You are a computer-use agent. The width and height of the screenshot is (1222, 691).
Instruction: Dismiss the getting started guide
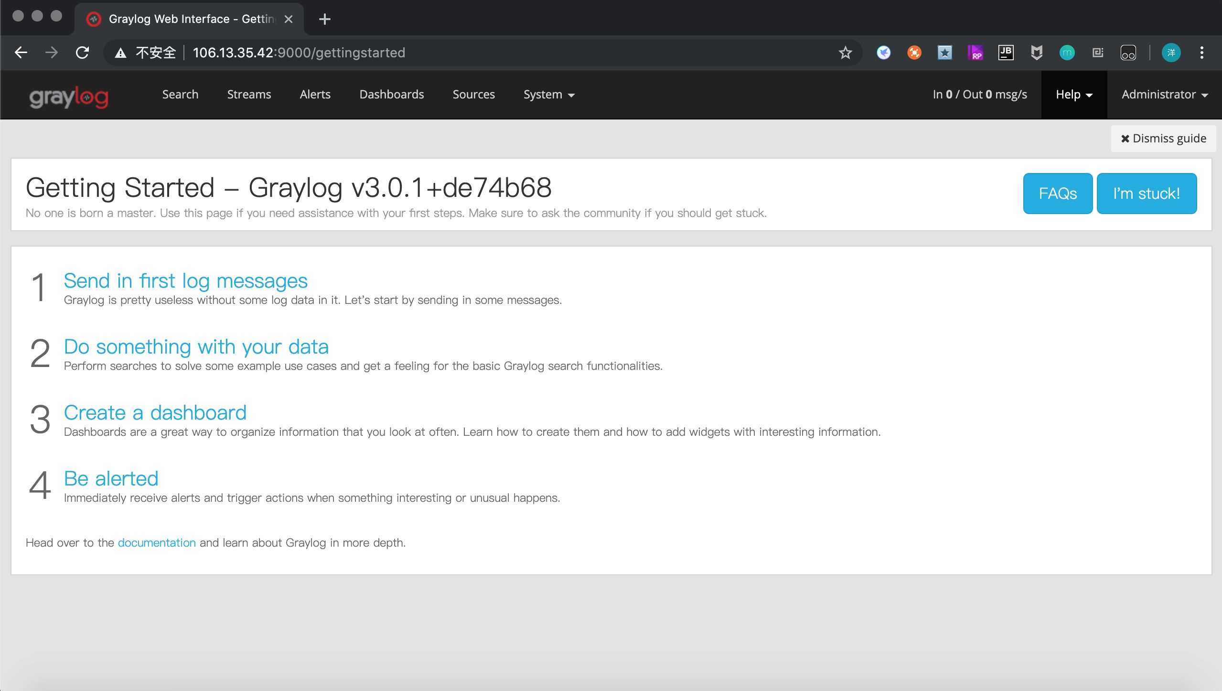(1163, 139)
